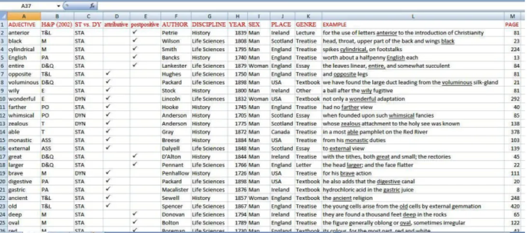Select the cell containing voluminous
Viewport: 527px width, 233px height.
tap(24, 82)
